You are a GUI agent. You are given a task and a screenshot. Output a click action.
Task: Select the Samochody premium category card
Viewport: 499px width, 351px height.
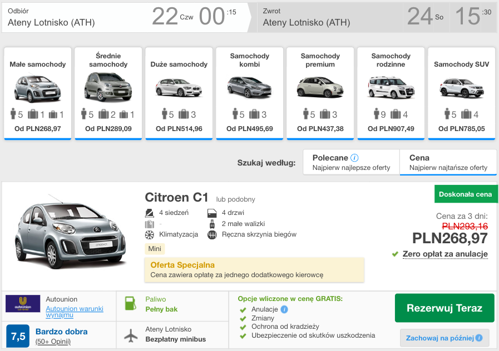pyautogui.click(x=320, y=93)
